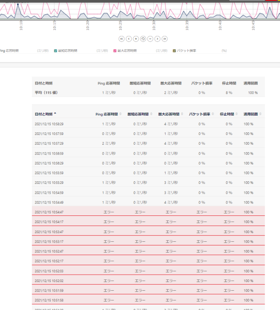Click the 10:30 time label on graph axis
Screen dimensions: 280x310
(x=154, y=25)
